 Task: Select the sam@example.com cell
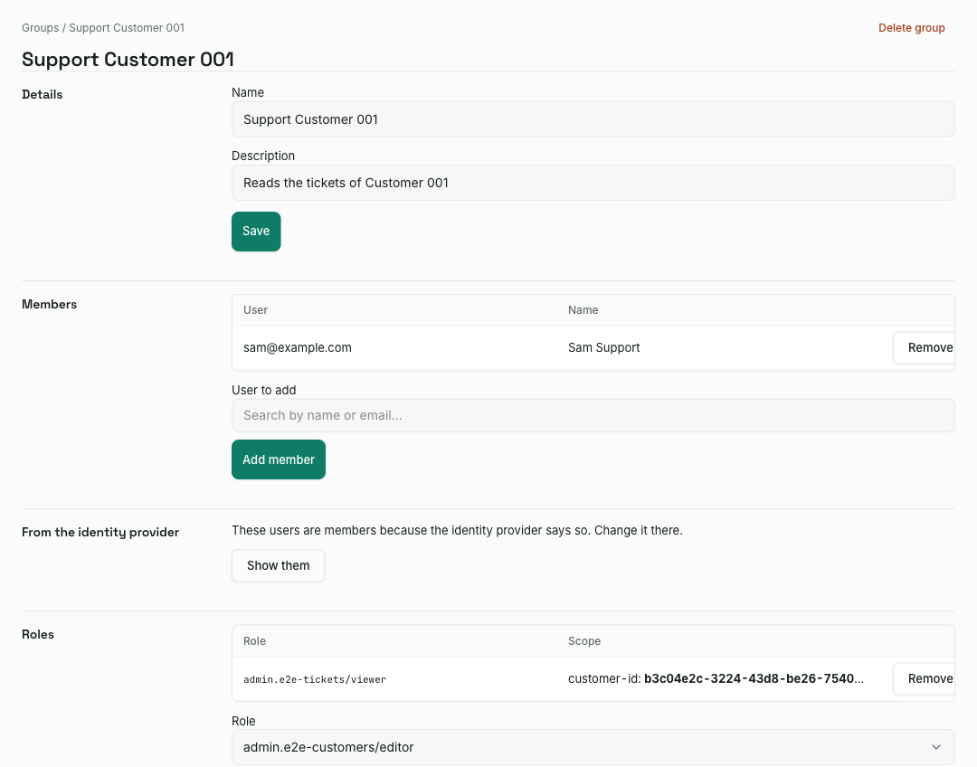298,347
